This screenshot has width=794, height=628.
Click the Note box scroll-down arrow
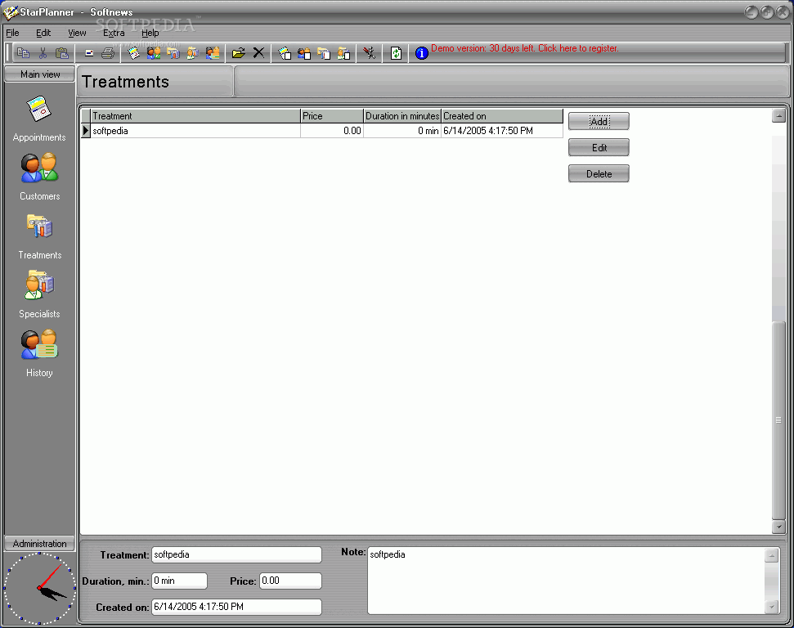(772, 606)
